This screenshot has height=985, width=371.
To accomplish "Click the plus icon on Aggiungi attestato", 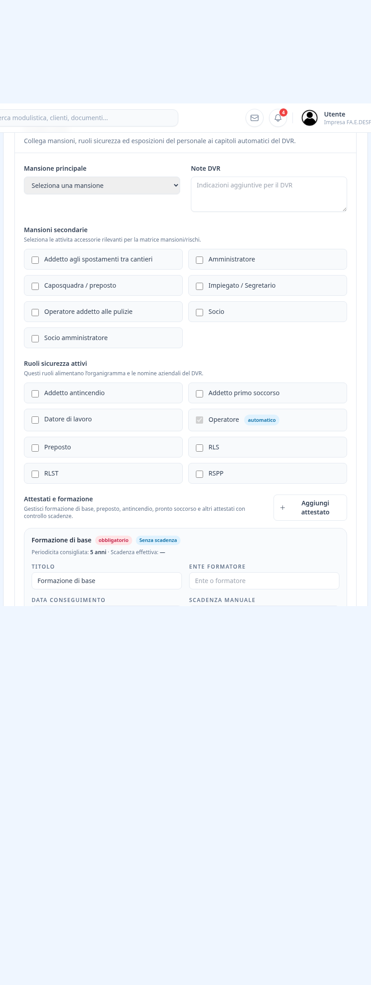I will (283, 508).
